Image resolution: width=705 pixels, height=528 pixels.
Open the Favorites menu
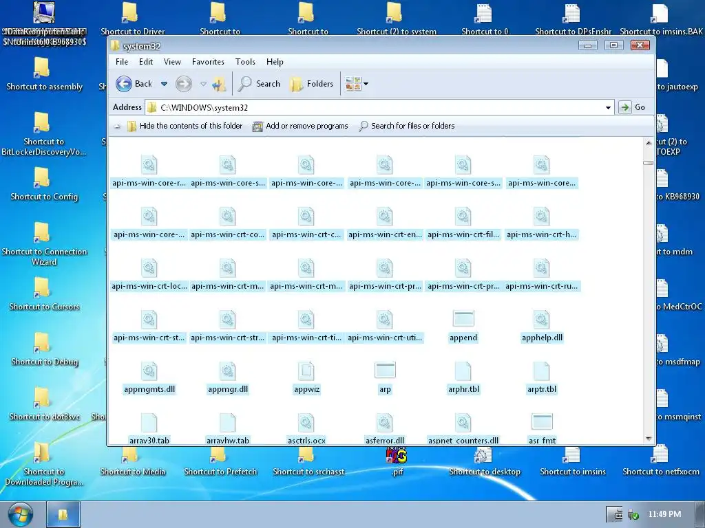point(208,61)
